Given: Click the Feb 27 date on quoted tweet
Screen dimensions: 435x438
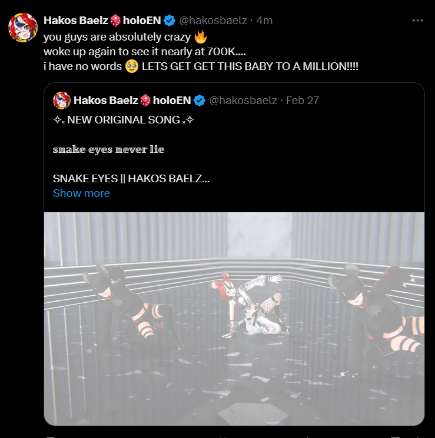Looking at the screenshot, I should [x=303, y=100].
